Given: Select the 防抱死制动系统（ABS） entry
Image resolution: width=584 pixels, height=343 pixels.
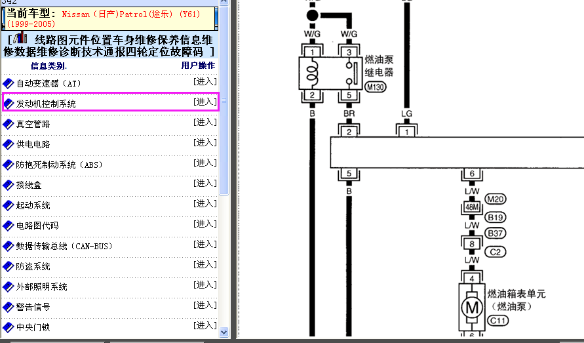Looking at the screenshot, I should [x=59, y=165].
